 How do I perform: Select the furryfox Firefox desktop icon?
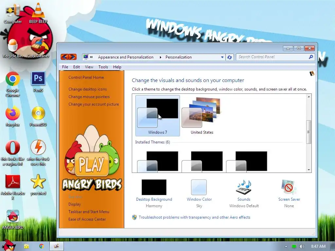13,116
